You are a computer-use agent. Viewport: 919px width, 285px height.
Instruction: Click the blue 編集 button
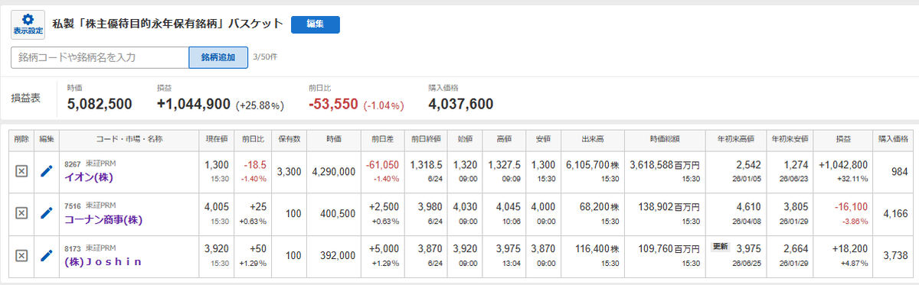click(x=316, y=24)
